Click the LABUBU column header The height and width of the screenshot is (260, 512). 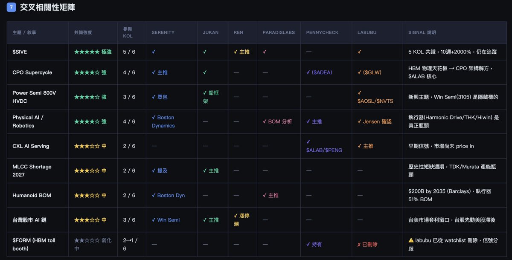(367, 32)
